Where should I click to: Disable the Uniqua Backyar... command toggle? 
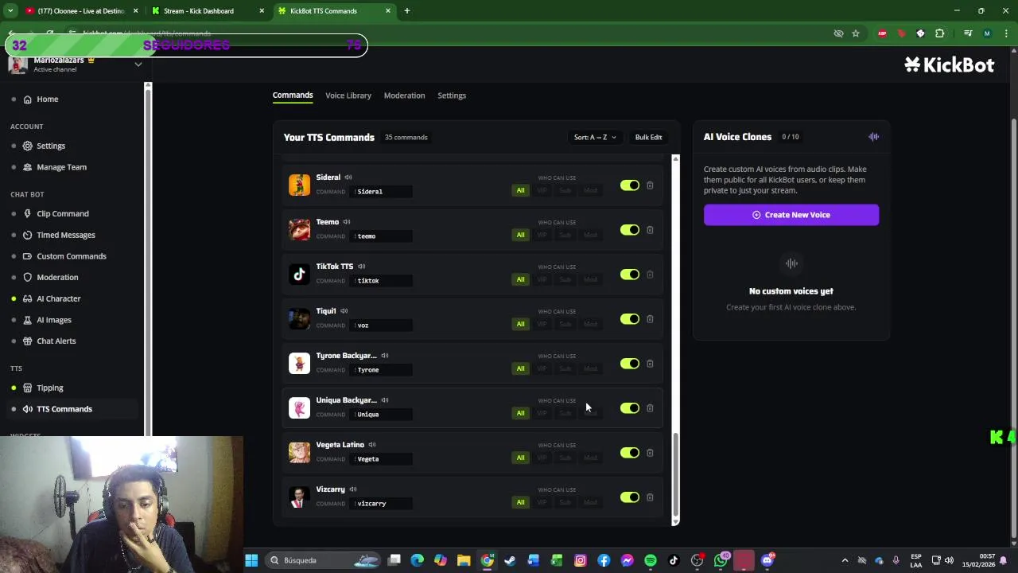(630, 408)
